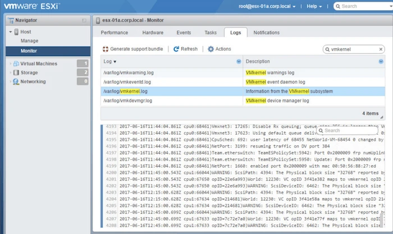Open the Log column options dropdown
The height and width of the screenshot is (234, 393).
pos(239,61)
